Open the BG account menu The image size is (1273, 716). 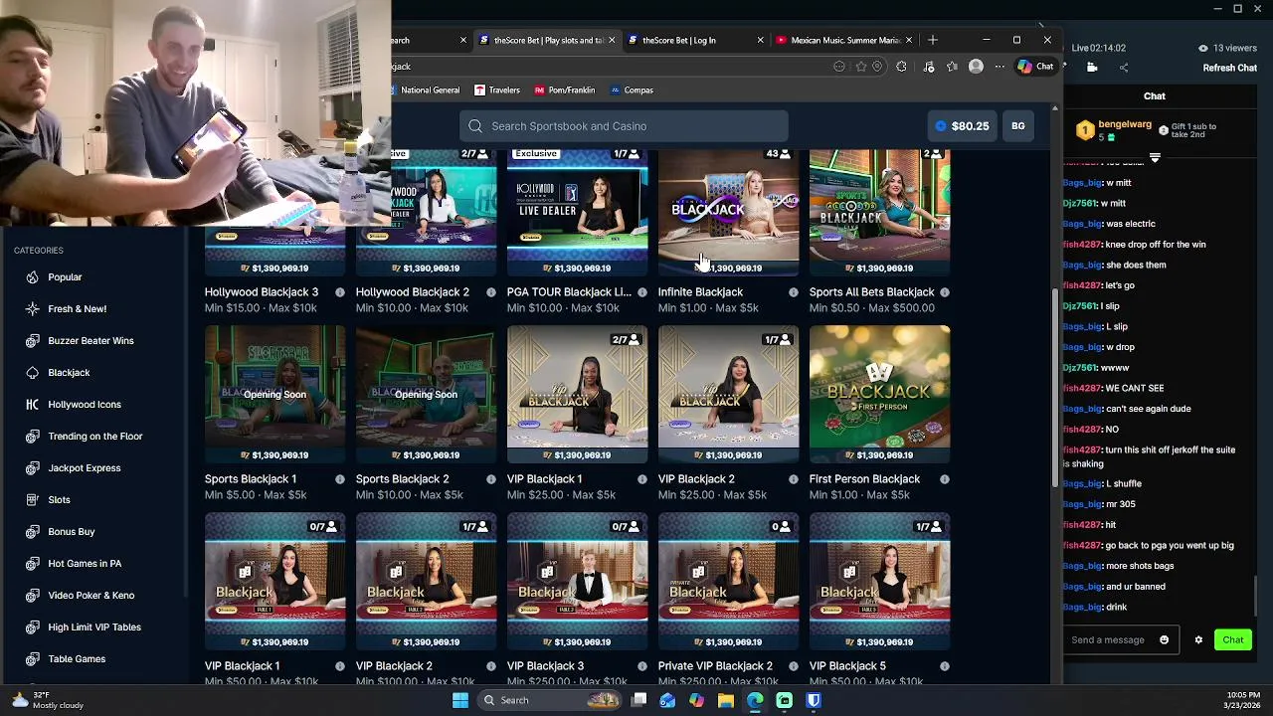click(x=1018, y=126)
